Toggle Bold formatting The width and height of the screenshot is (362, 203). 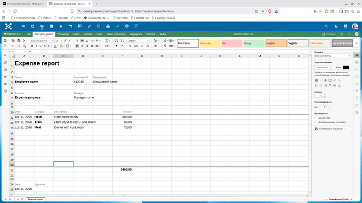(x=32, y=46)
